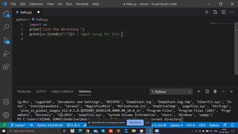
Task: Show hidden tray icons chevron
Action: [192, 131]
